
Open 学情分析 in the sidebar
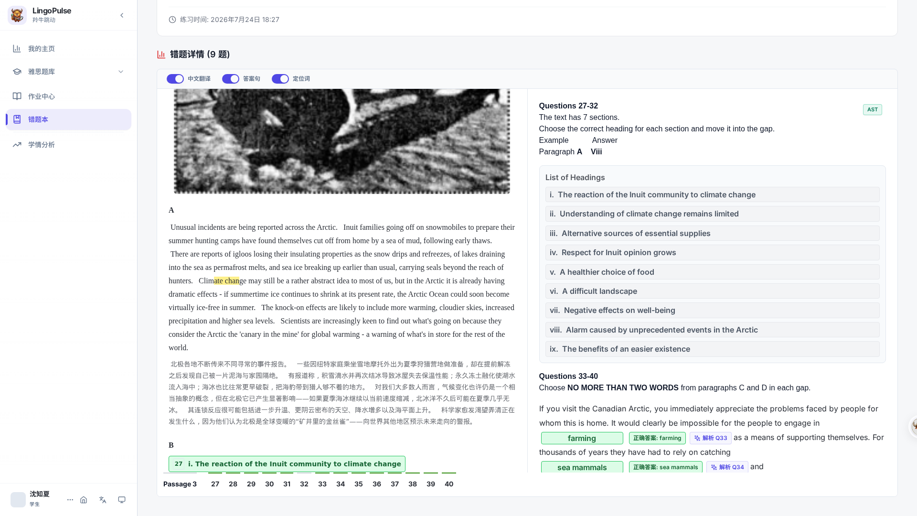(68, 145)
